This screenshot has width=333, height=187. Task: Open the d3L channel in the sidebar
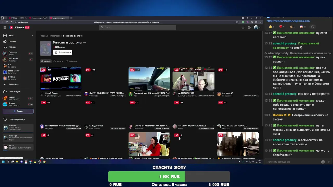pyautogui.click(x=18, y=66)
